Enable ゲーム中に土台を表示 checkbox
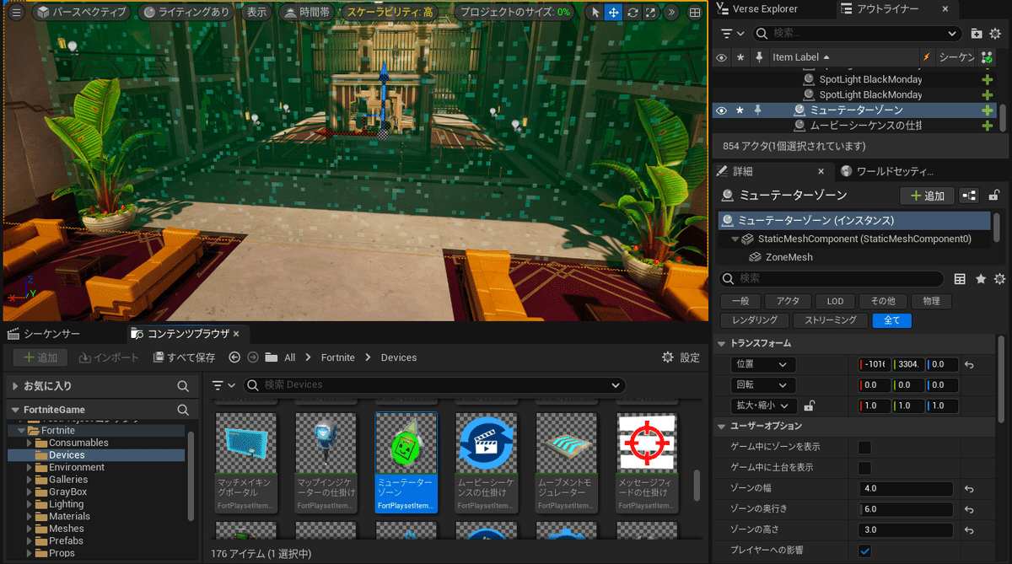 pyautogui.click(x=864, y=468)
